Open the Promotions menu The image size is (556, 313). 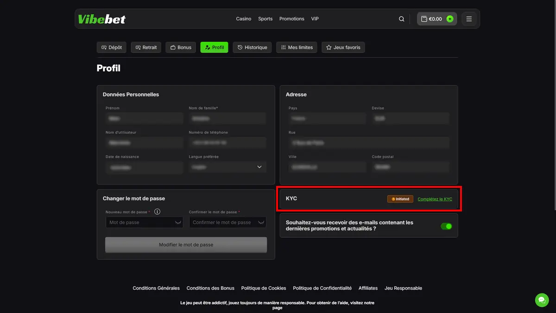[x=292, y=19]
